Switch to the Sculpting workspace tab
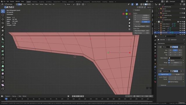This screenshot has width=186, height=105. pos(42,2)
